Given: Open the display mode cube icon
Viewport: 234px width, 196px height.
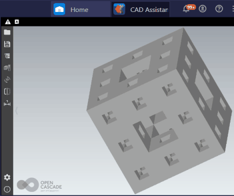Looking at the screenshot, I should (7, 68).
